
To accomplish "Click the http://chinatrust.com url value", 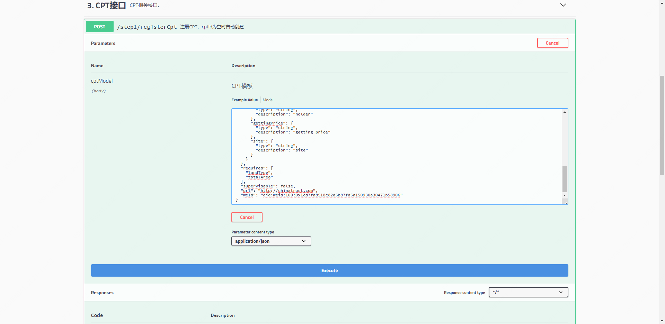I will pos(287,191).
